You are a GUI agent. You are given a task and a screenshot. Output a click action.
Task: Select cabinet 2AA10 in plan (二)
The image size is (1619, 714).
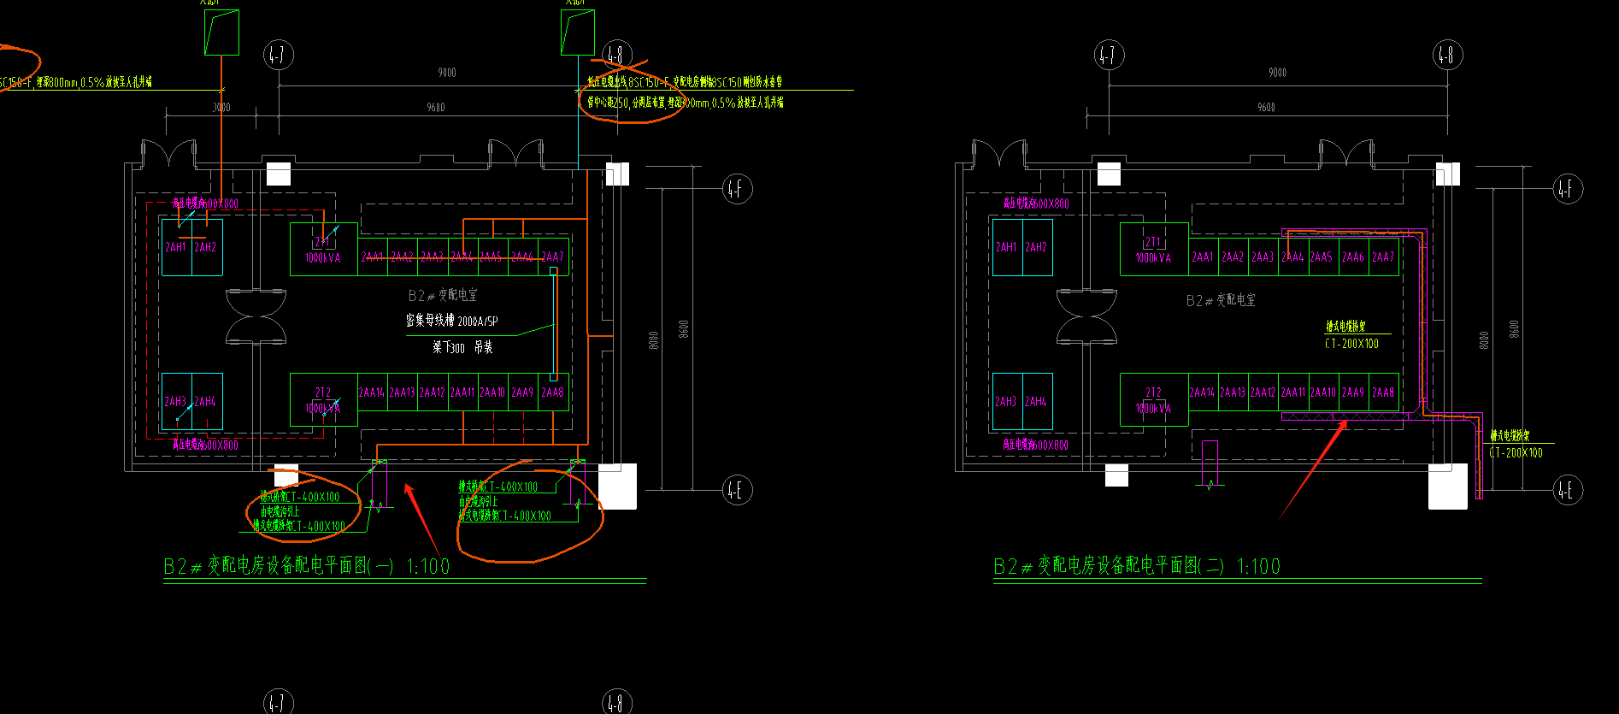tap(1323, 392)
